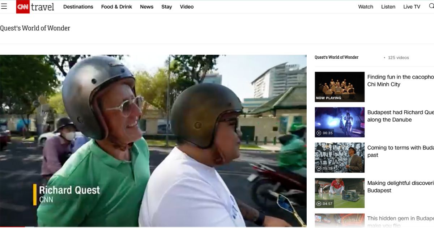The image size is (434, 228).
Task: Open search with the magnifier icon
Action: click(x=431, y=7)
